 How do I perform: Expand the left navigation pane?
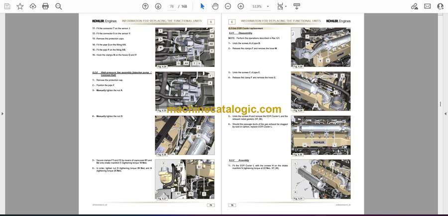pos(2,114)
